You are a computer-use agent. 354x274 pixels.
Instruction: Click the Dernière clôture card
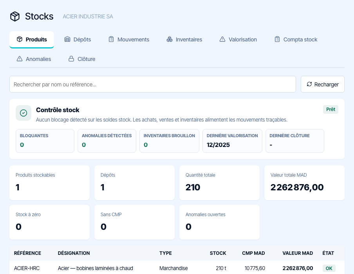(x=295, y=141)
